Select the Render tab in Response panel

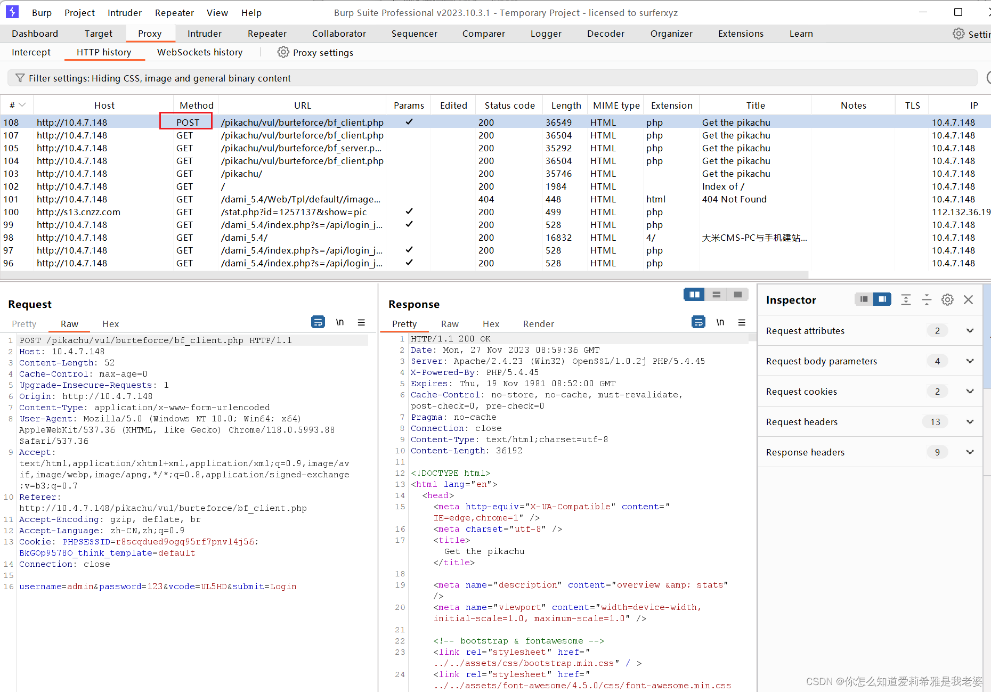[x=539, y=324]
